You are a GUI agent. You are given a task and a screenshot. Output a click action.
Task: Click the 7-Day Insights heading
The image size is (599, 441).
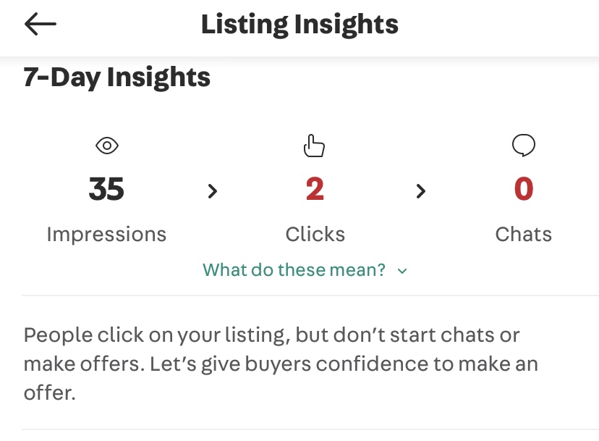coord(117,77)
